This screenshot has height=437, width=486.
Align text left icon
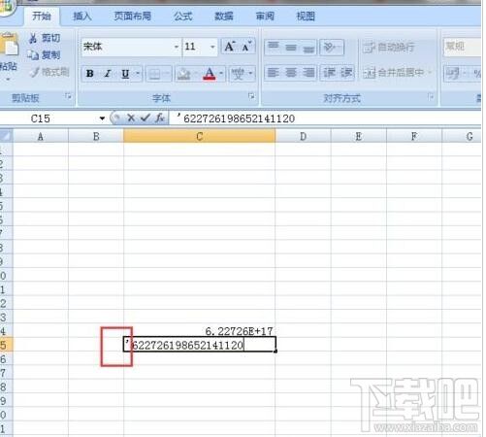tap(274, 73)
